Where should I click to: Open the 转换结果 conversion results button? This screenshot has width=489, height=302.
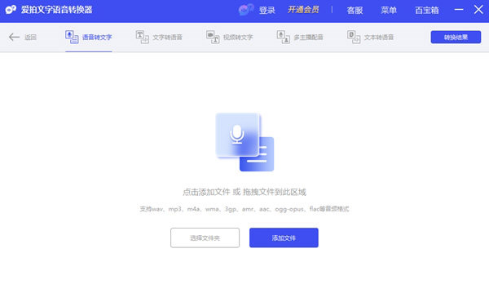456,38
